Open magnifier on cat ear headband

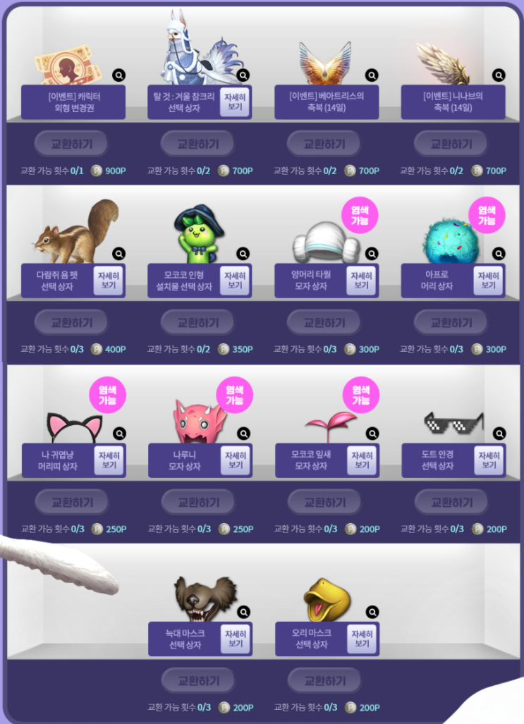[x=119, y=434]
